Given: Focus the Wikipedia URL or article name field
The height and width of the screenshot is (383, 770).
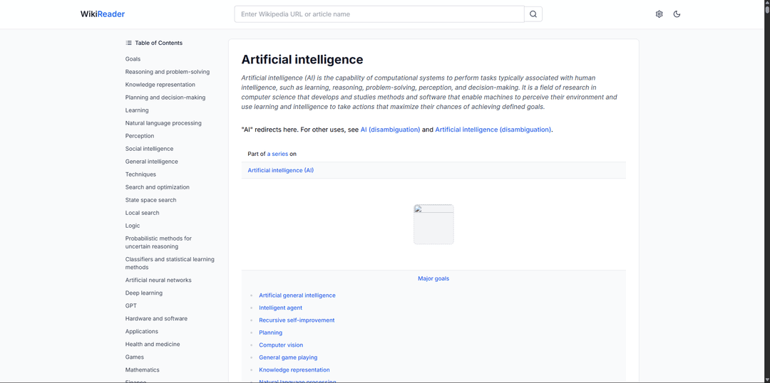Looking at the screenshot, I should point(379,14).
